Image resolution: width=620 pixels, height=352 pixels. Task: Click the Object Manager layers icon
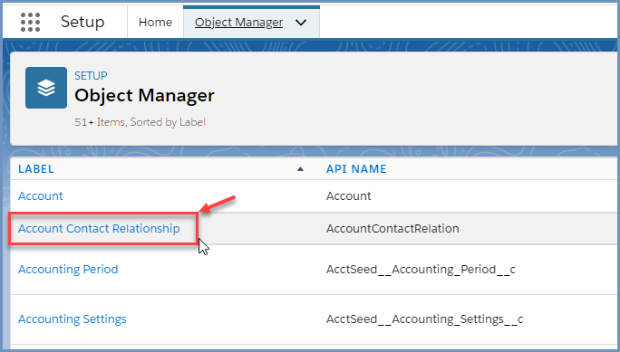(46, 88)
